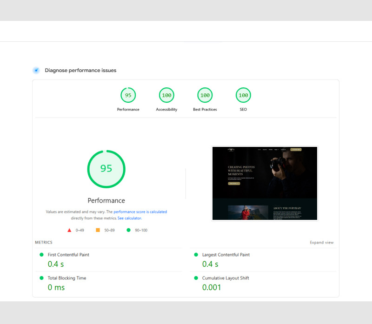Viewport: 372px width, 324px height.
Task: Click the green dot beside Cumulative Layout Shift
Action: (196, 278)
